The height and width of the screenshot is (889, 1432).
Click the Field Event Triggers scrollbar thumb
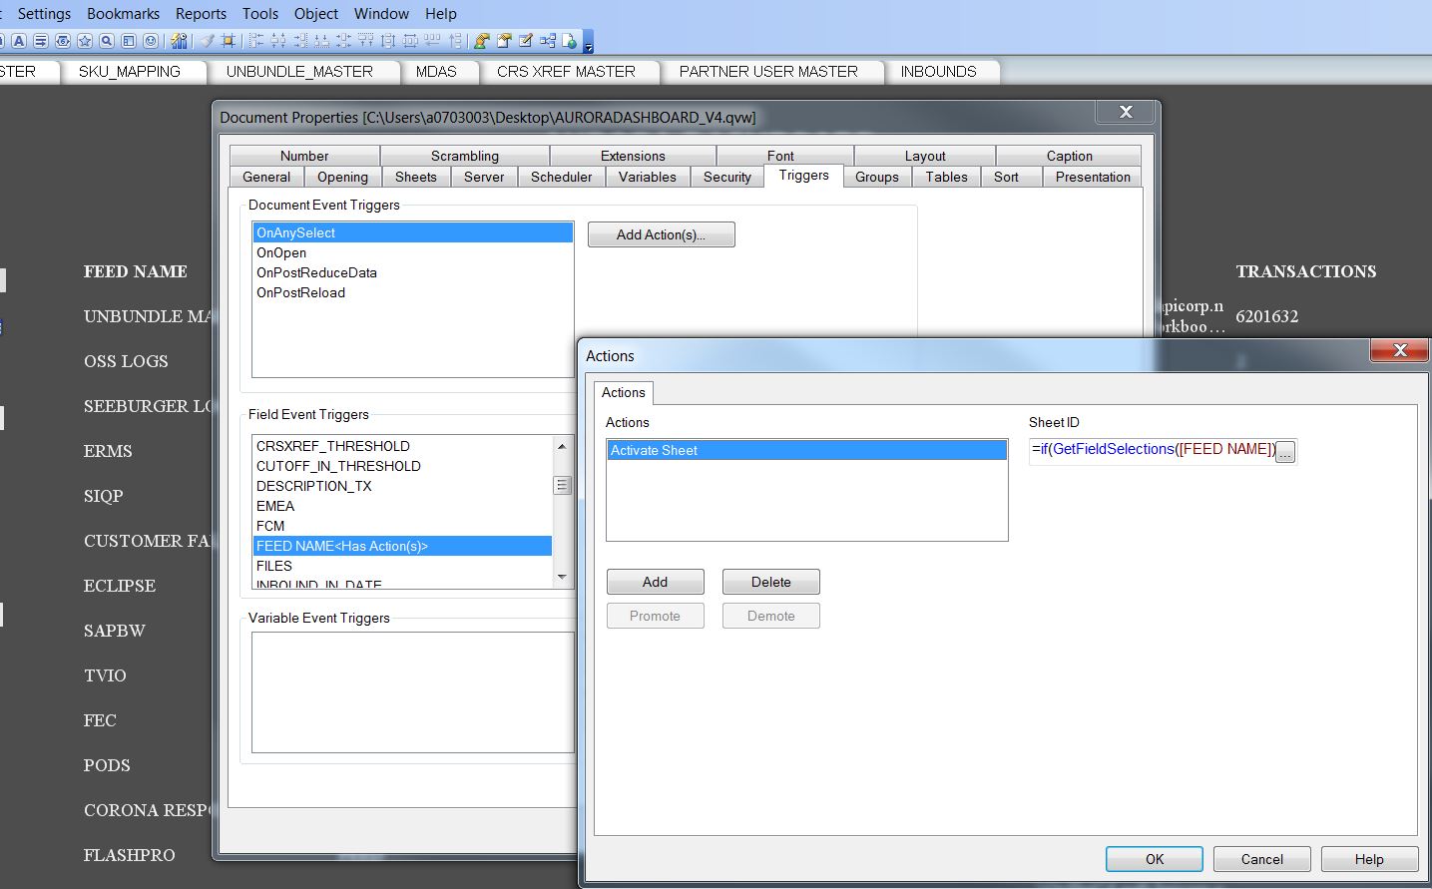coord(562,486)
